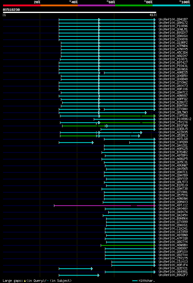Select hit UniRef100_Q575T6
This screenshot has height=283, width=193.
tap(173, 195)
